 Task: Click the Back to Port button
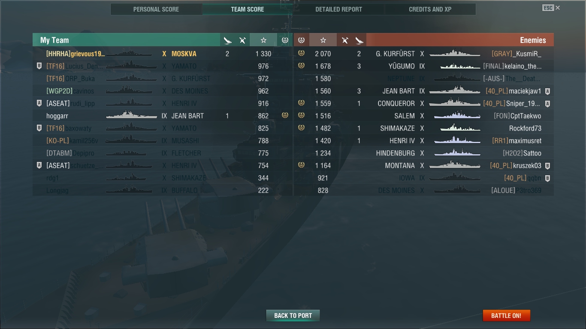pos(293,316)
